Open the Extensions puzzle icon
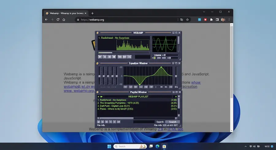Image resolution: width=276 pixels, height=150 pixels. pos(211,20)
